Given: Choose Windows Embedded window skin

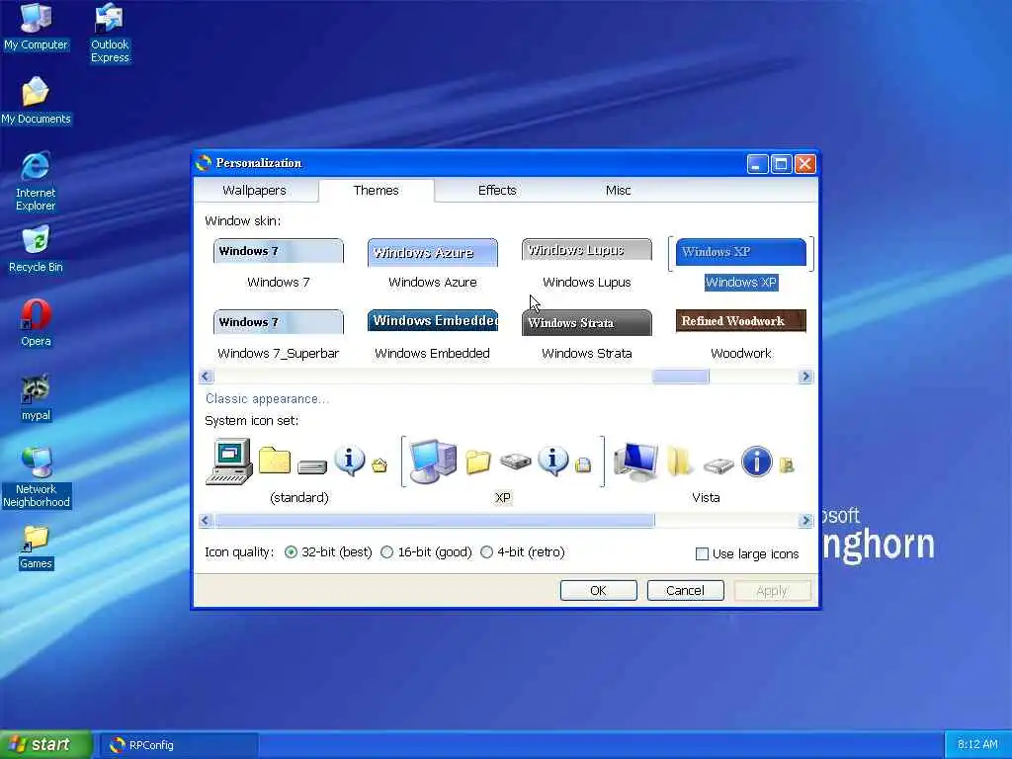Looking at the screenshot, I should click(x=433, y=336).
